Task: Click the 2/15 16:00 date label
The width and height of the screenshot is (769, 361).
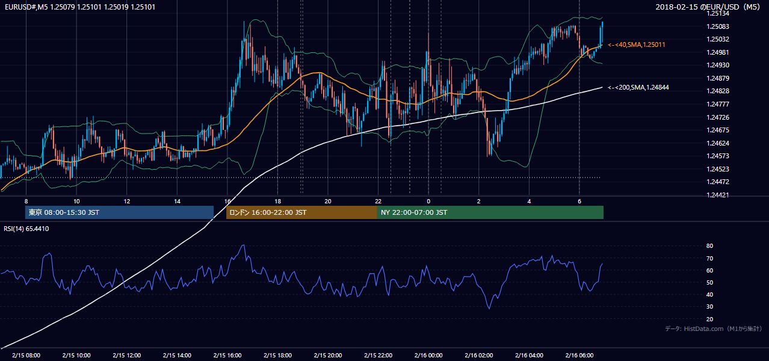Action: [x=227, y=356]
